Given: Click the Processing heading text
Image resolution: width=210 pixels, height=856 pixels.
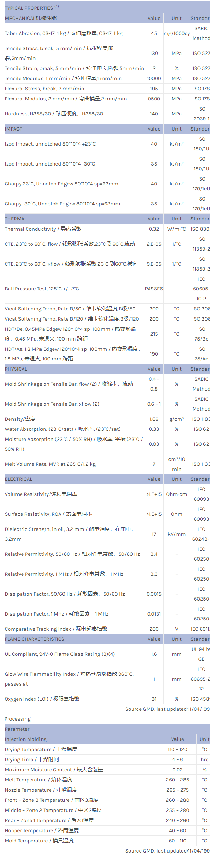Looking at the screenshot, I should pyautogui.click(x=17, y=719).
